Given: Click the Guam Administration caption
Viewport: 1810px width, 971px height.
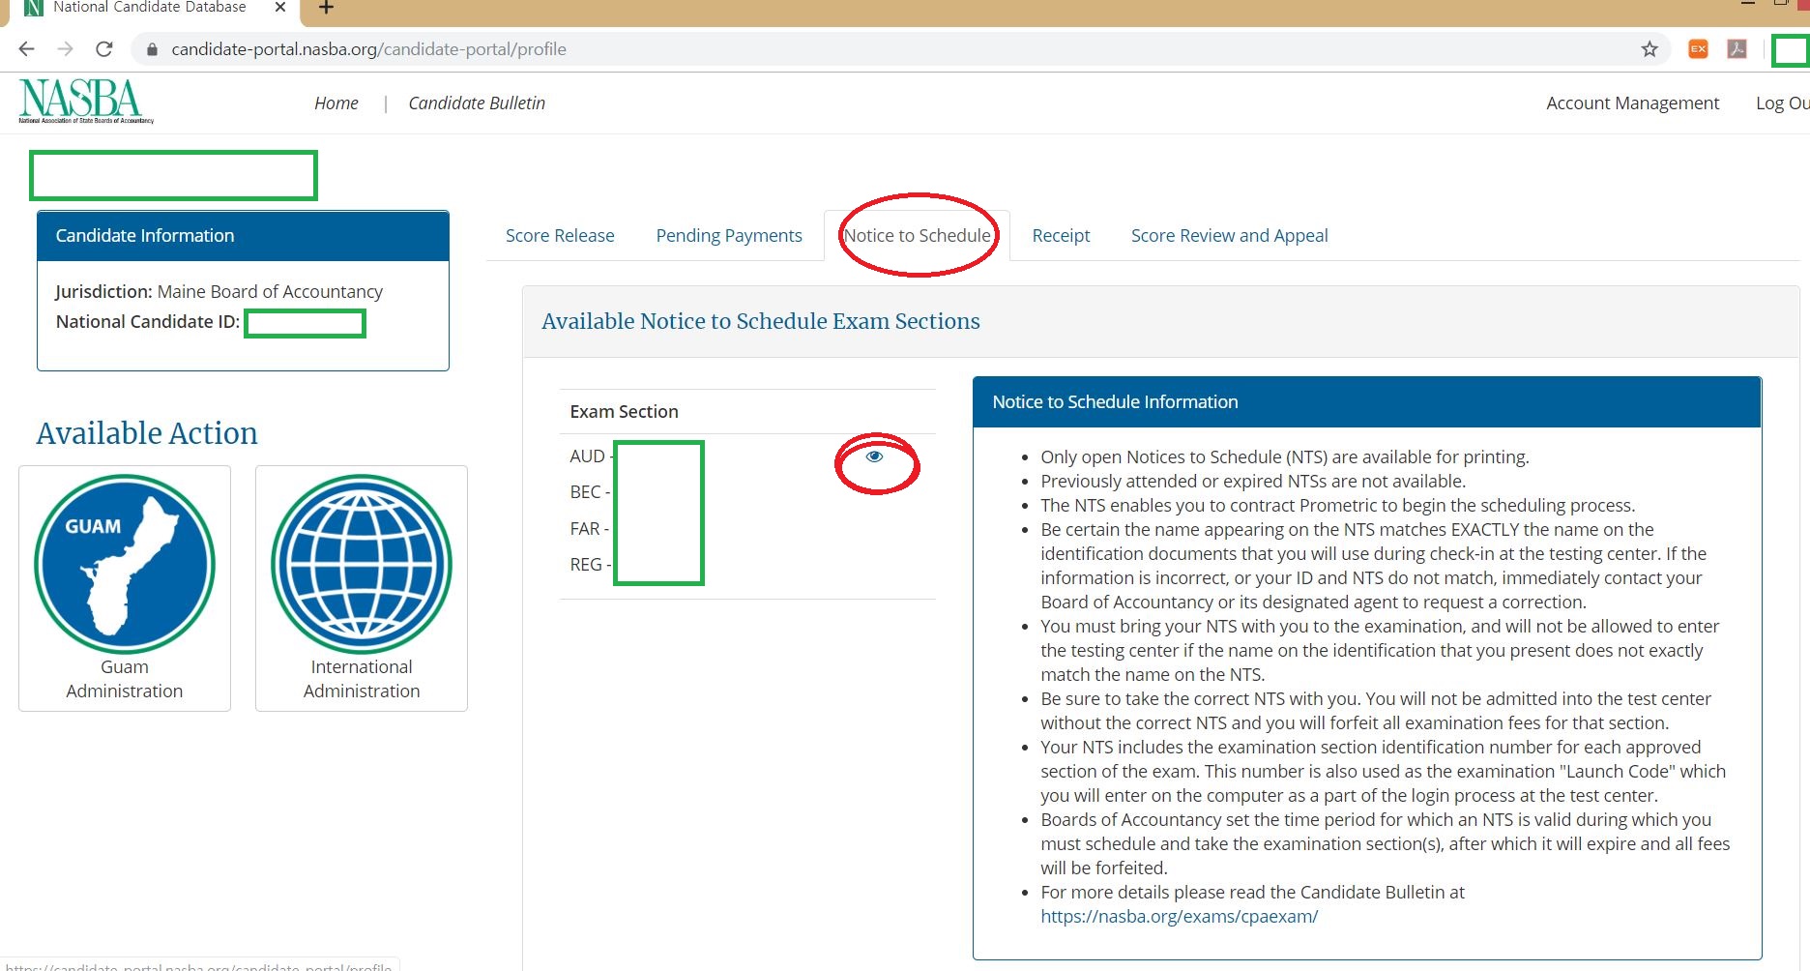Looking at the screenshot, I should 125,679.
